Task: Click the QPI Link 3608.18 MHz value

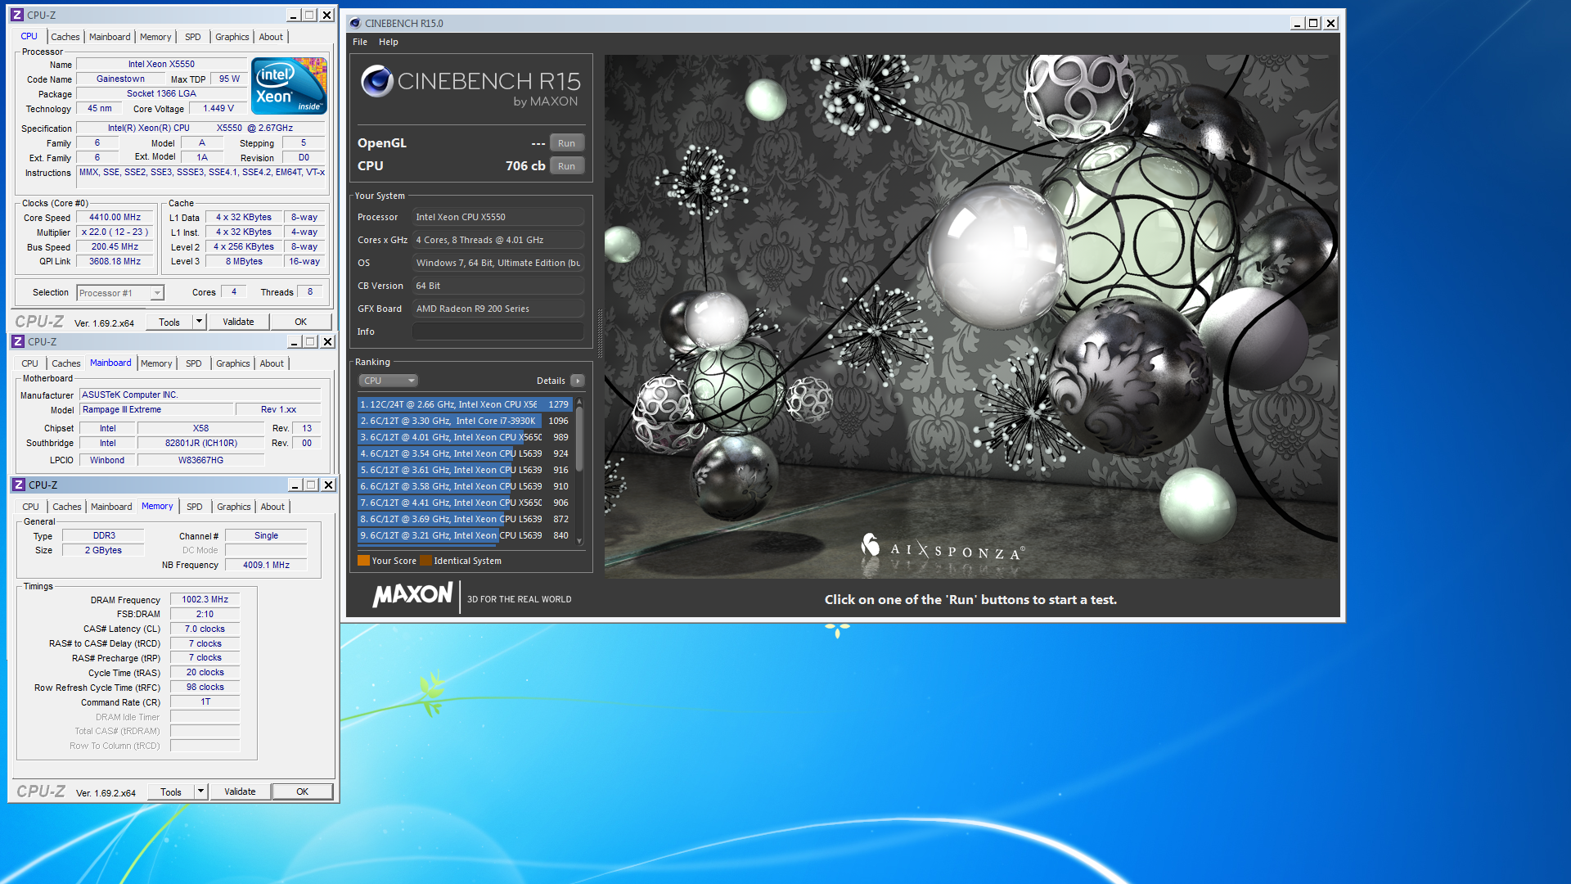Action: click(x=115, y=262)
